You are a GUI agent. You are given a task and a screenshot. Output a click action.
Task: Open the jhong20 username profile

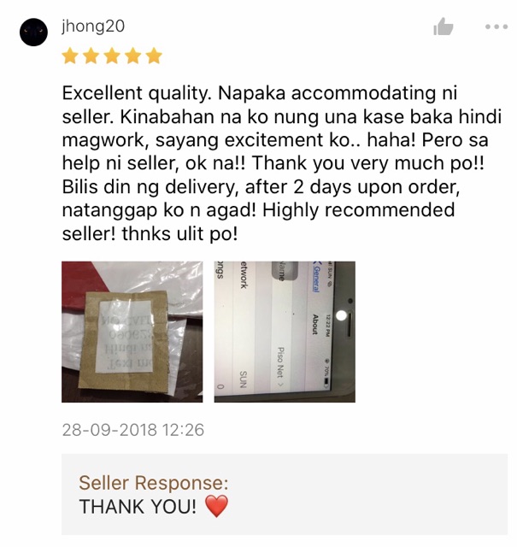click(93, 26)
